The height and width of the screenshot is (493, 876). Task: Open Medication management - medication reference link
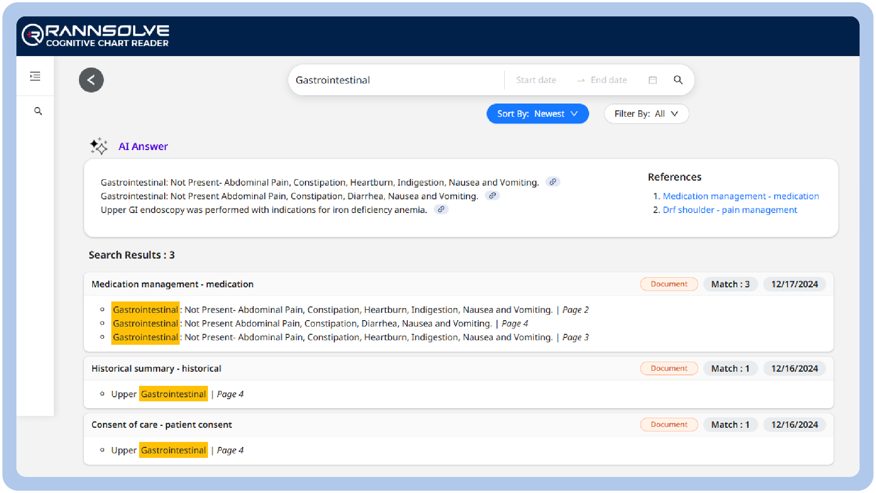click(741, 196)
